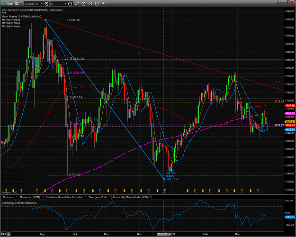Click the pop-out window button in title bar
296x237 pixels.
278,2
